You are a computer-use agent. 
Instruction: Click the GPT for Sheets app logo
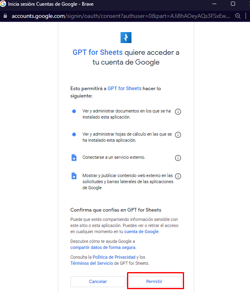(126, 37)
